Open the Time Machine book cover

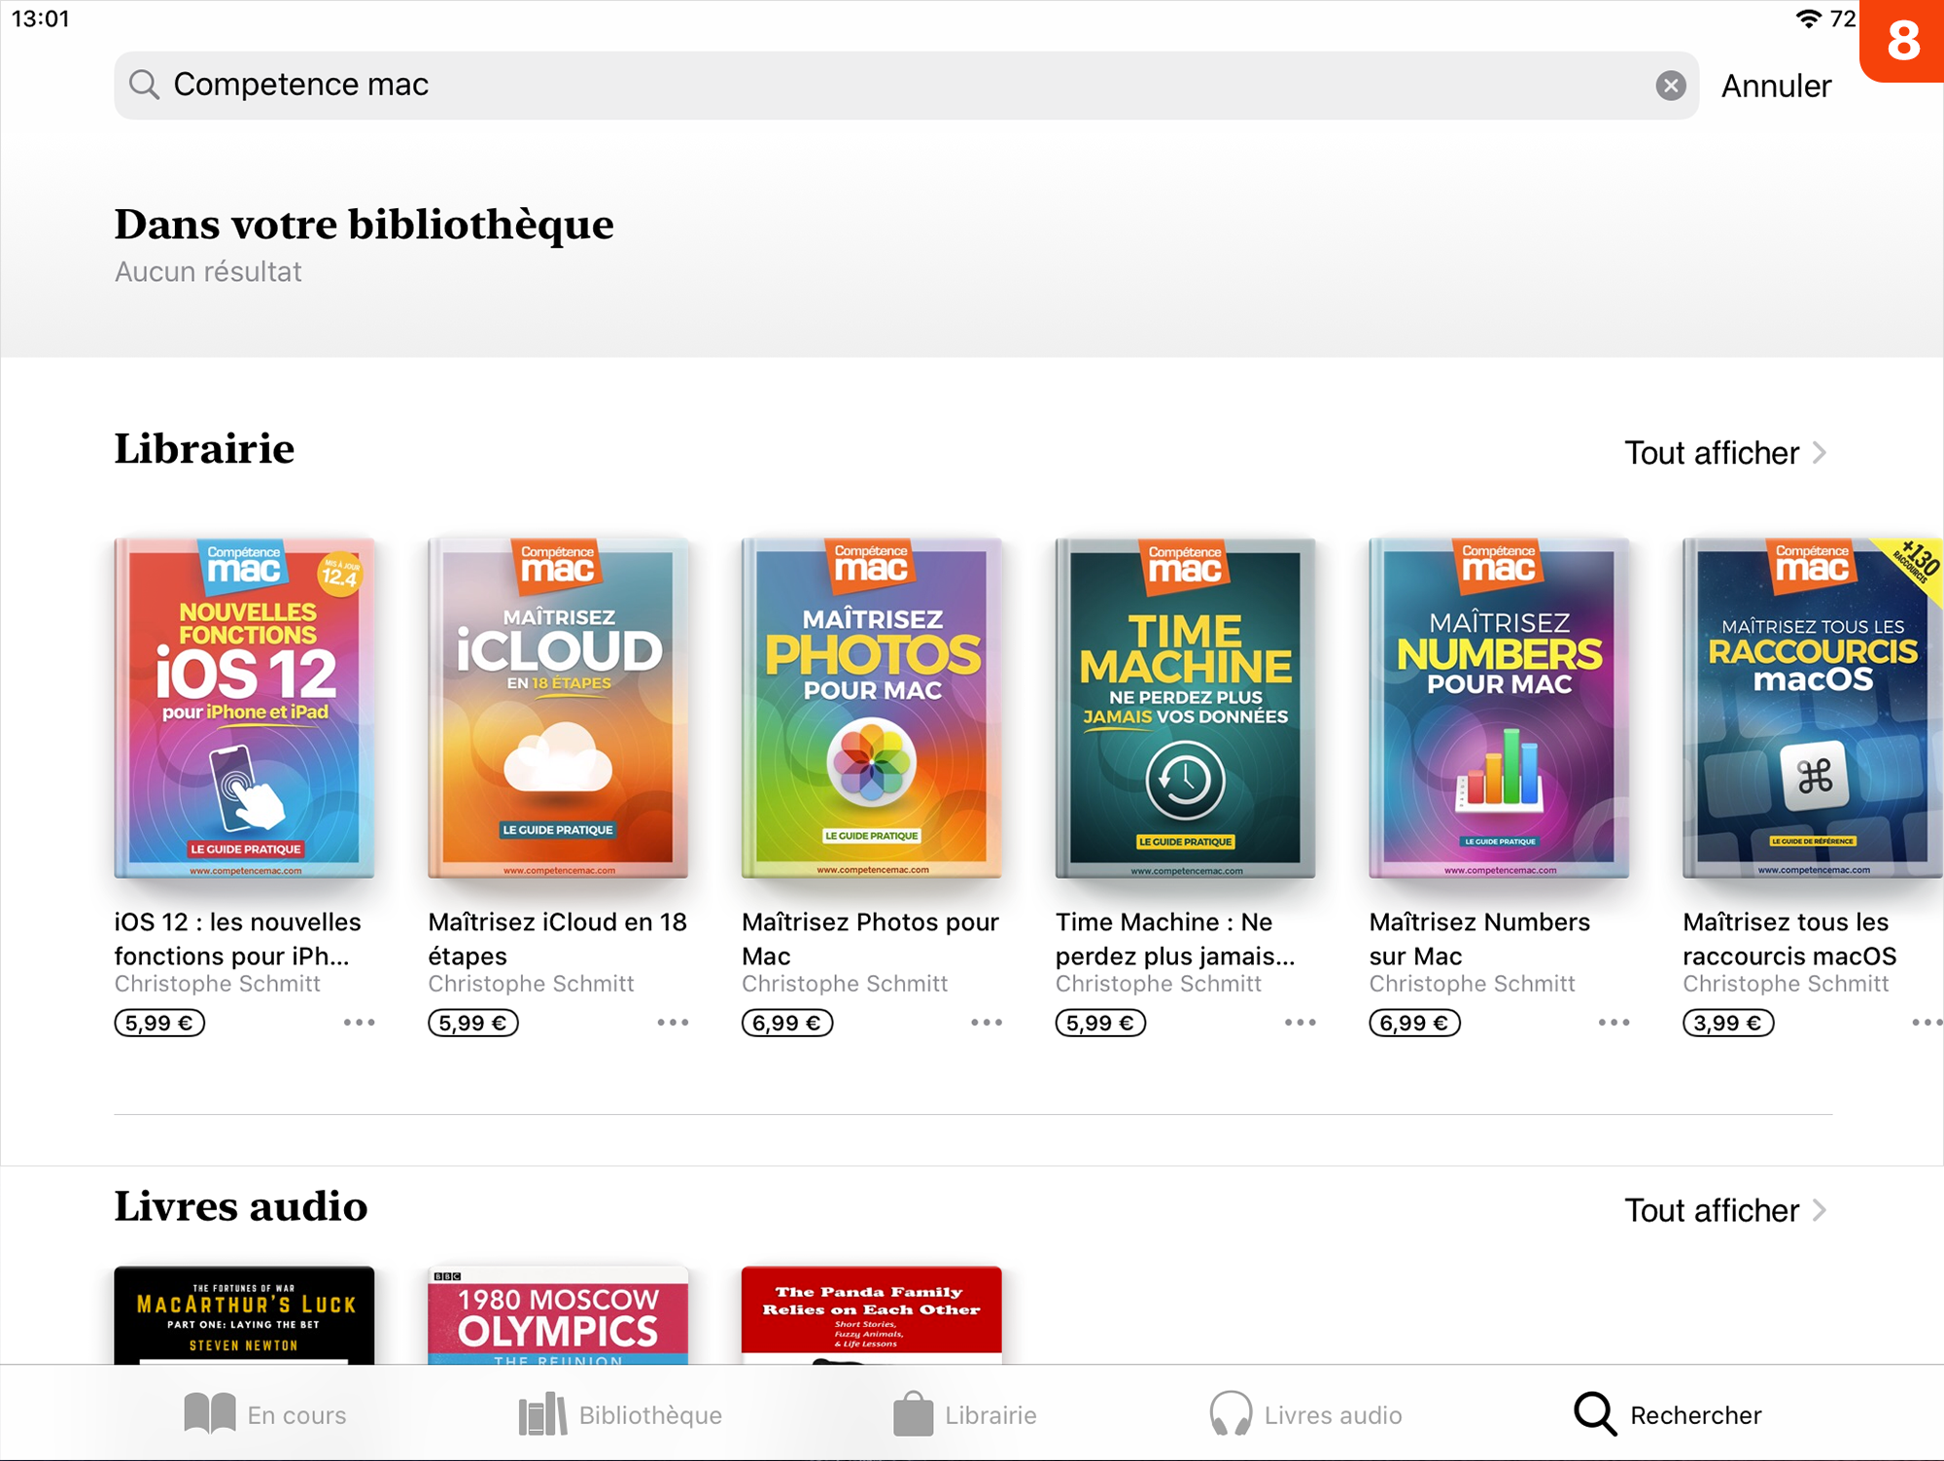tap(1185, 708)
